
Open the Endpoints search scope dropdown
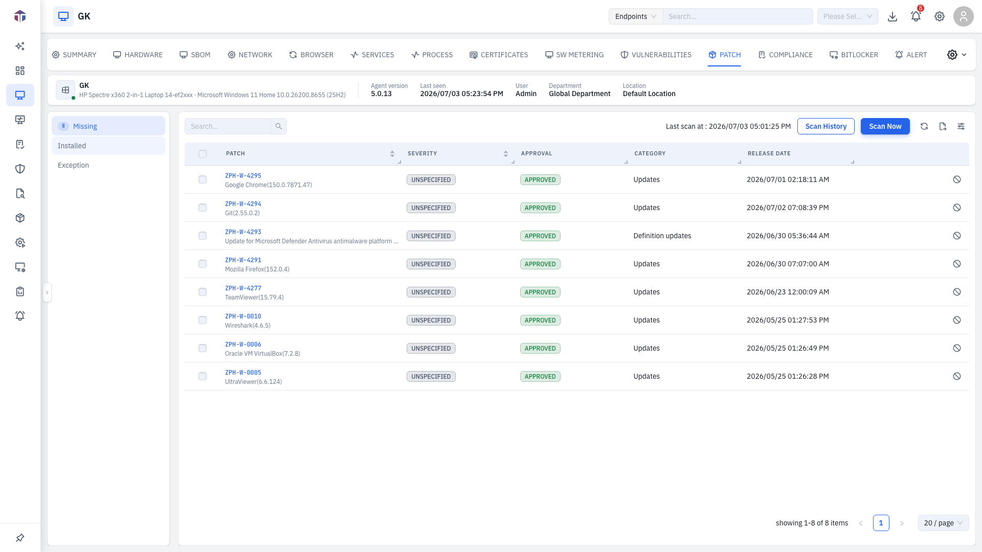pos(636,16)
